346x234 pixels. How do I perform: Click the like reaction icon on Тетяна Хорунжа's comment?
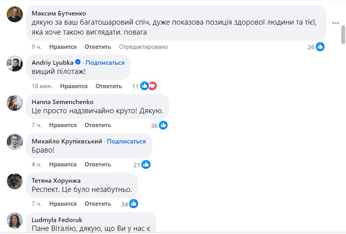(133, 204)
